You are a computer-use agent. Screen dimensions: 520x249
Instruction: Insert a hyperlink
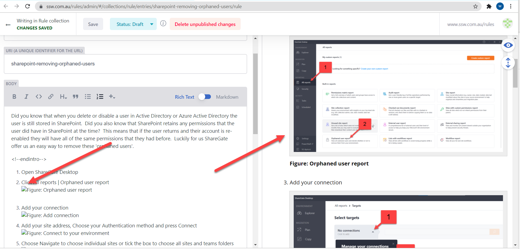click(51, 97)
